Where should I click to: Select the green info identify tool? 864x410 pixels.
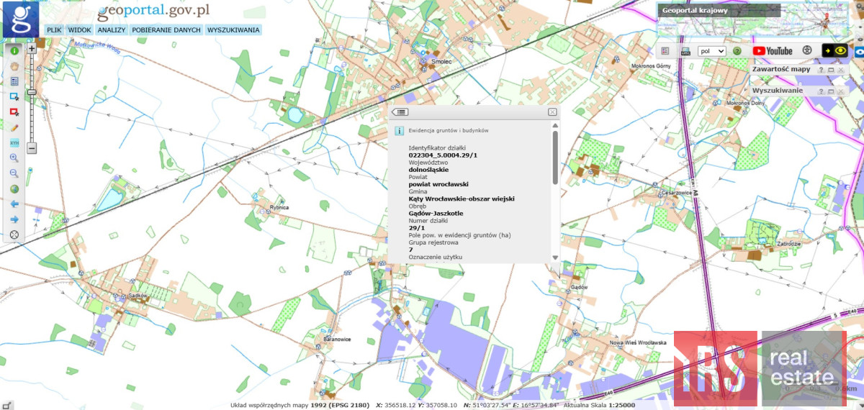pos(14,50)
